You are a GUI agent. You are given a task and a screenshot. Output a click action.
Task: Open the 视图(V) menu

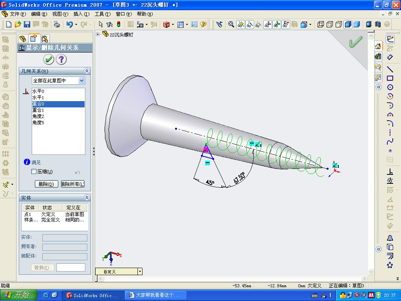pos(60,14)
